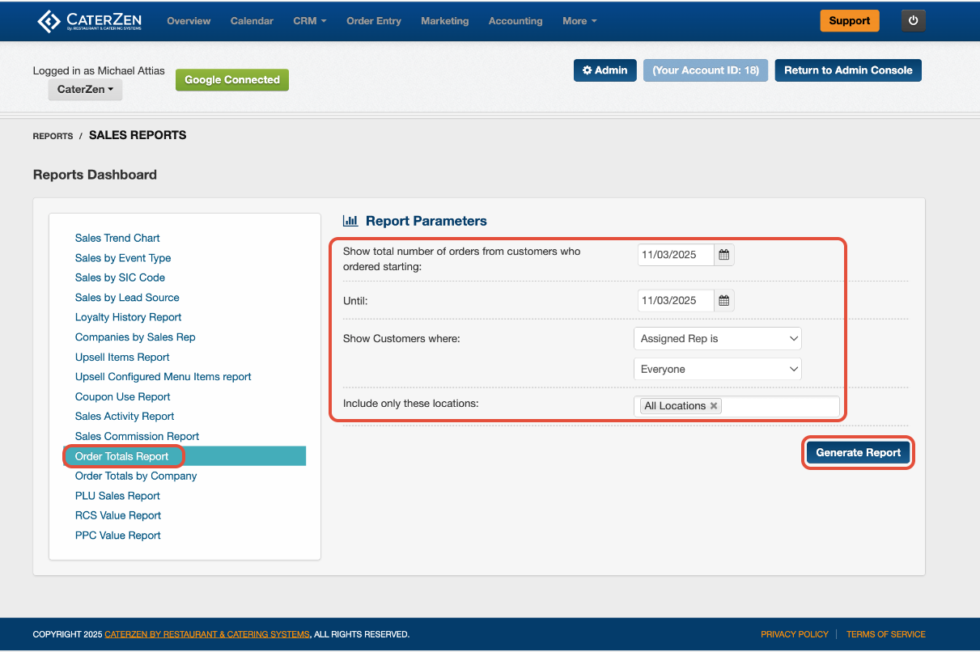Open Sales Activity Report
Image resolution: width=980 pixels, height=652 pixels.
[x=125, y=417]
